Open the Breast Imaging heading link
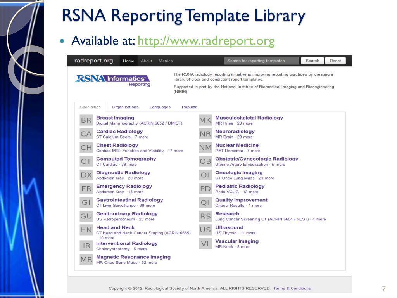This screenshot has height=298, width=397. click(x=115, y=118)
